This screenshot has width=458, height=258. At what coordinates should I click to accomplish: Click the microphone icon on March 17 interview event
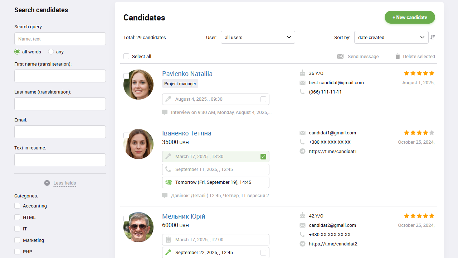pos(168,156)
